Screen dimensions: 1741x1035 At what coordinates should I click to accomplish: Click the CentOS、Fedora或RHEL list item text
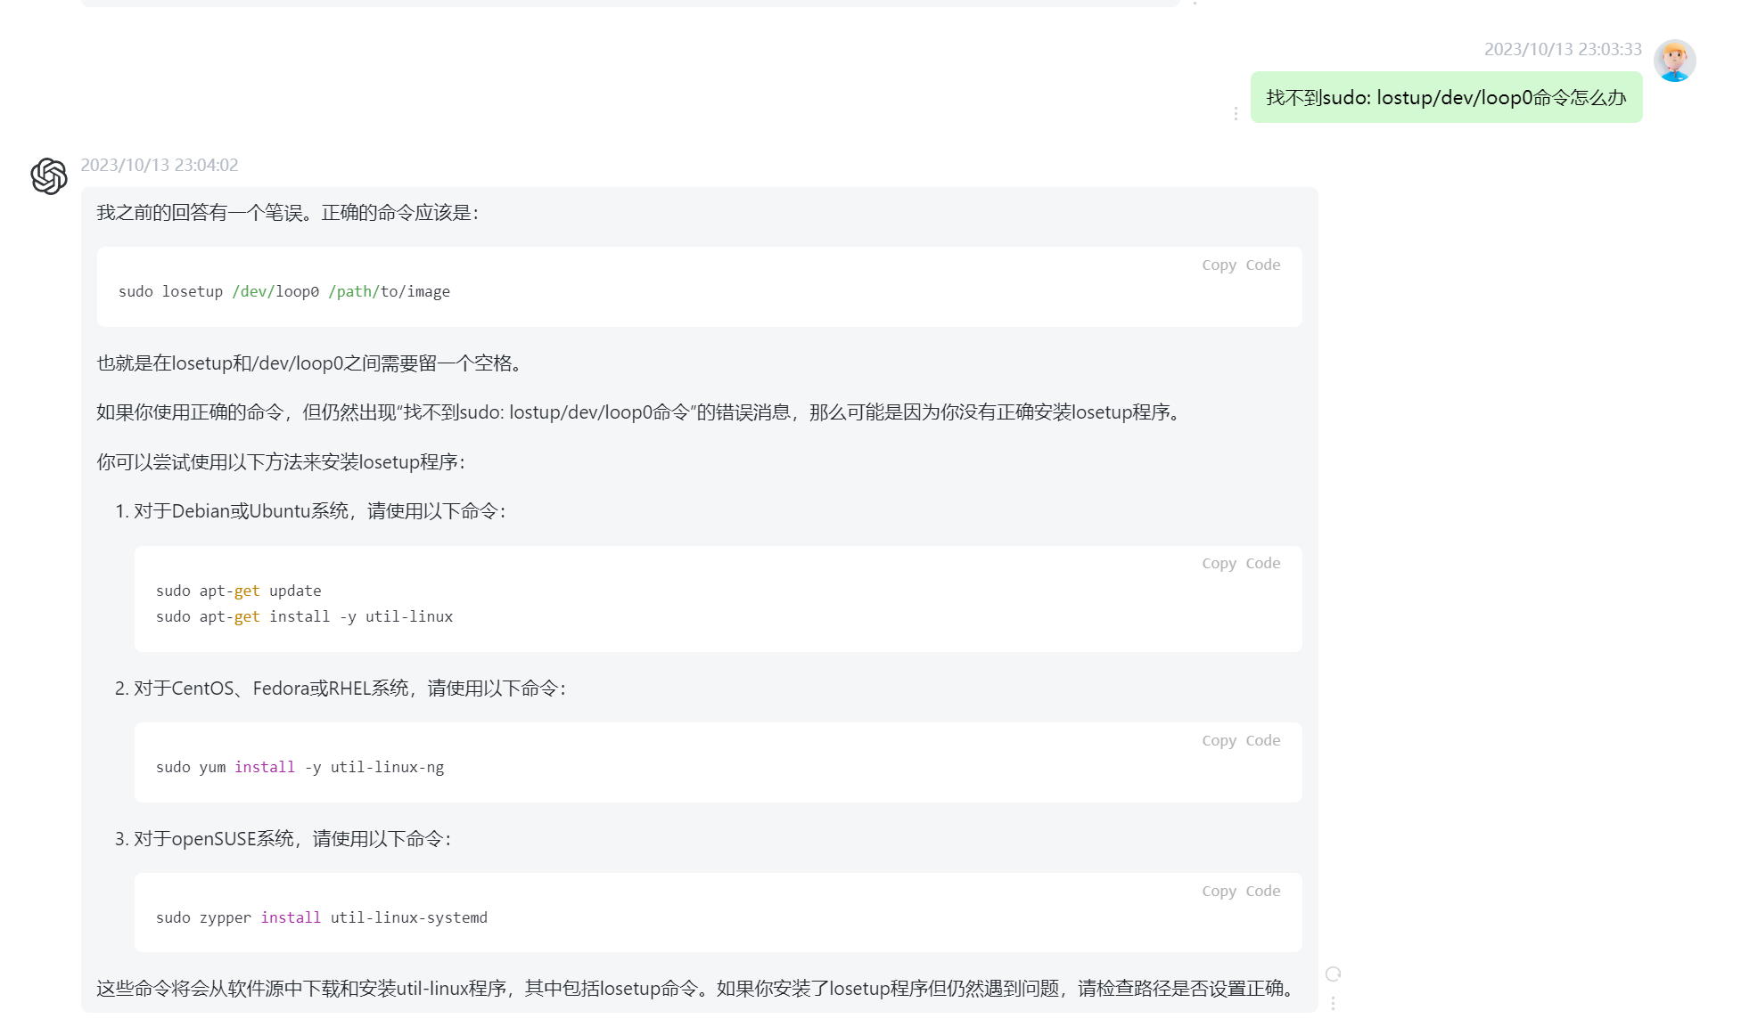[349, 689]
